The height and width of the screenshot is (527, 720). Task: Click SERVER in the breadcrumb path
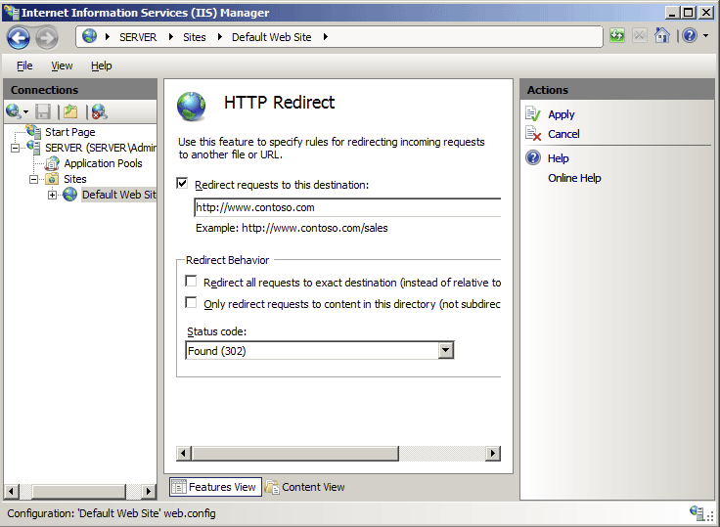pyautogui.click(x=138, y=37)
